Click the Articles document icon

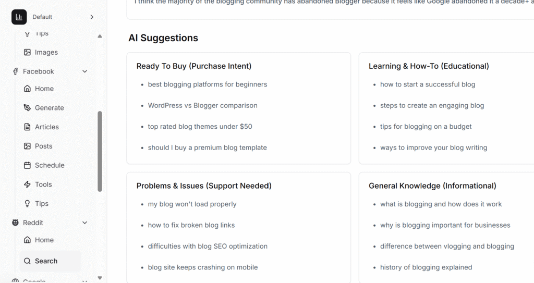27,127
